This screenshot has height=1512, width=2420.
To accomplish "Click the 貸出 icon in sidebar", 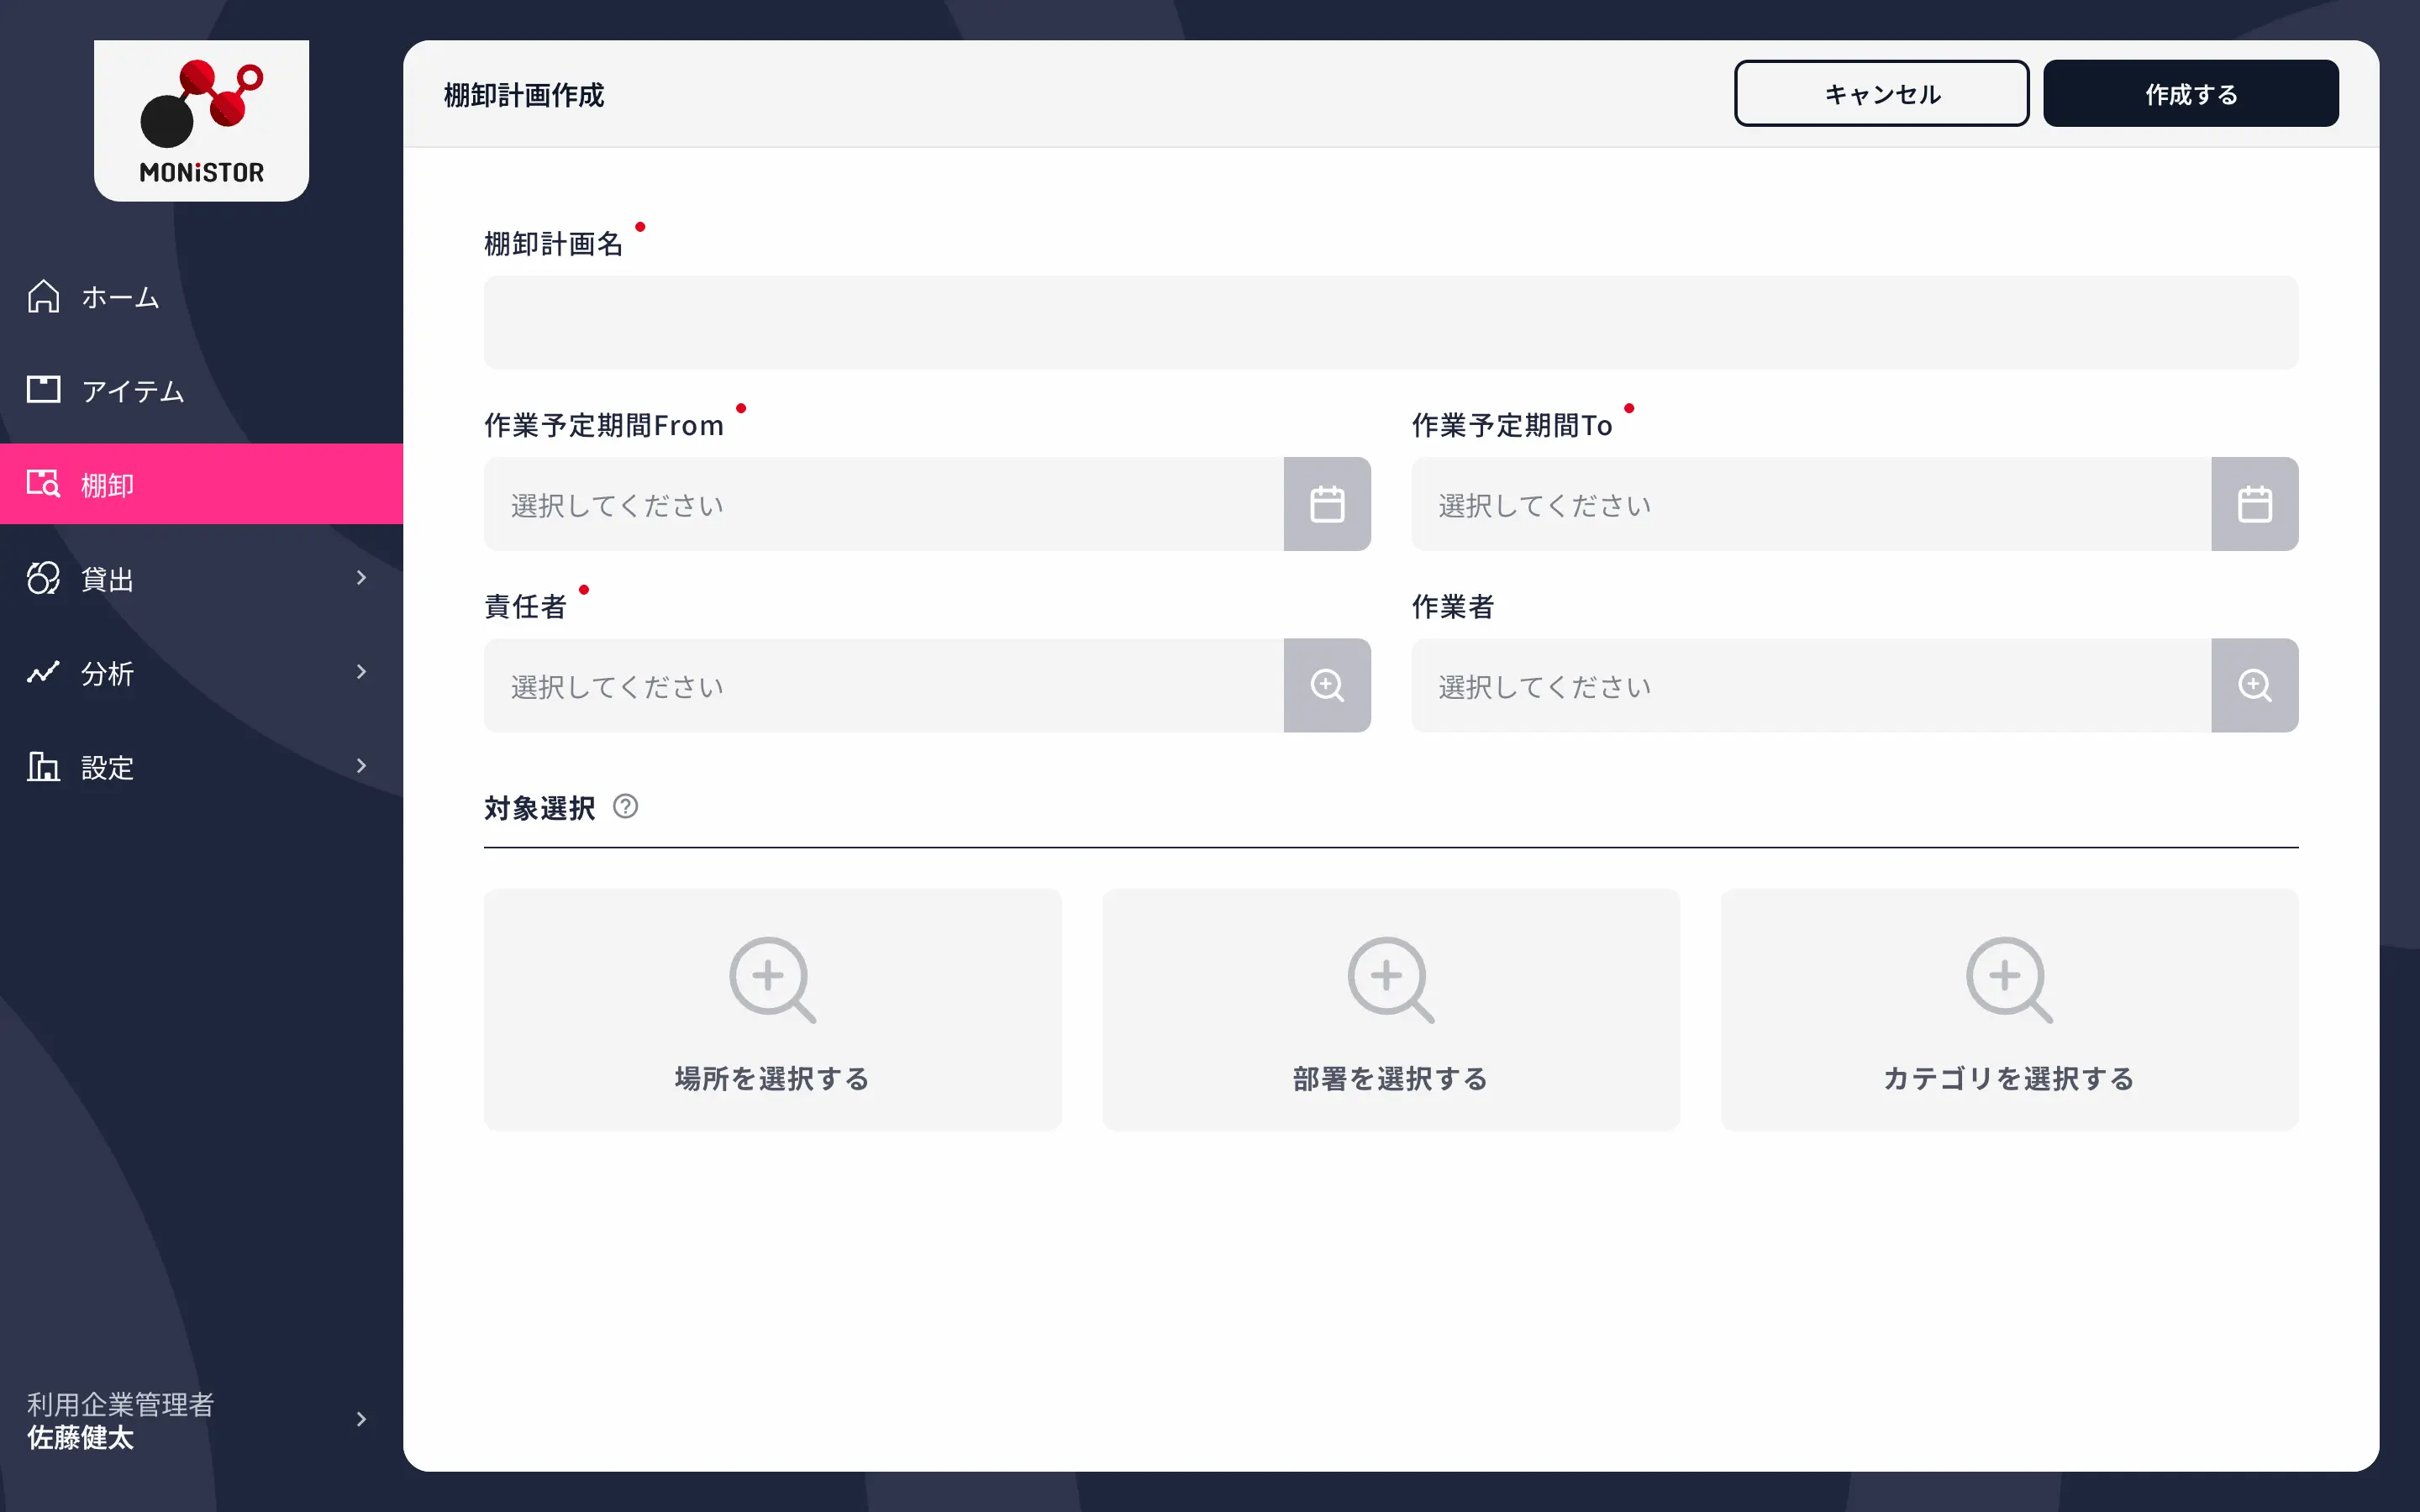I will coord(43,577).
